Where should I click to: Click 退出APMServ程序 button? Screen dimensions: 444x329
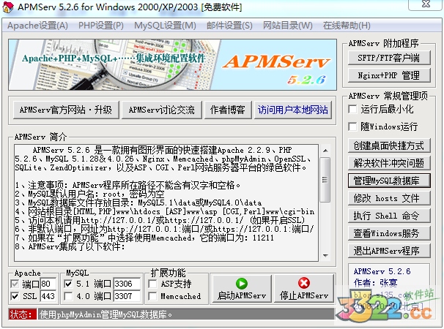[389, 251]
